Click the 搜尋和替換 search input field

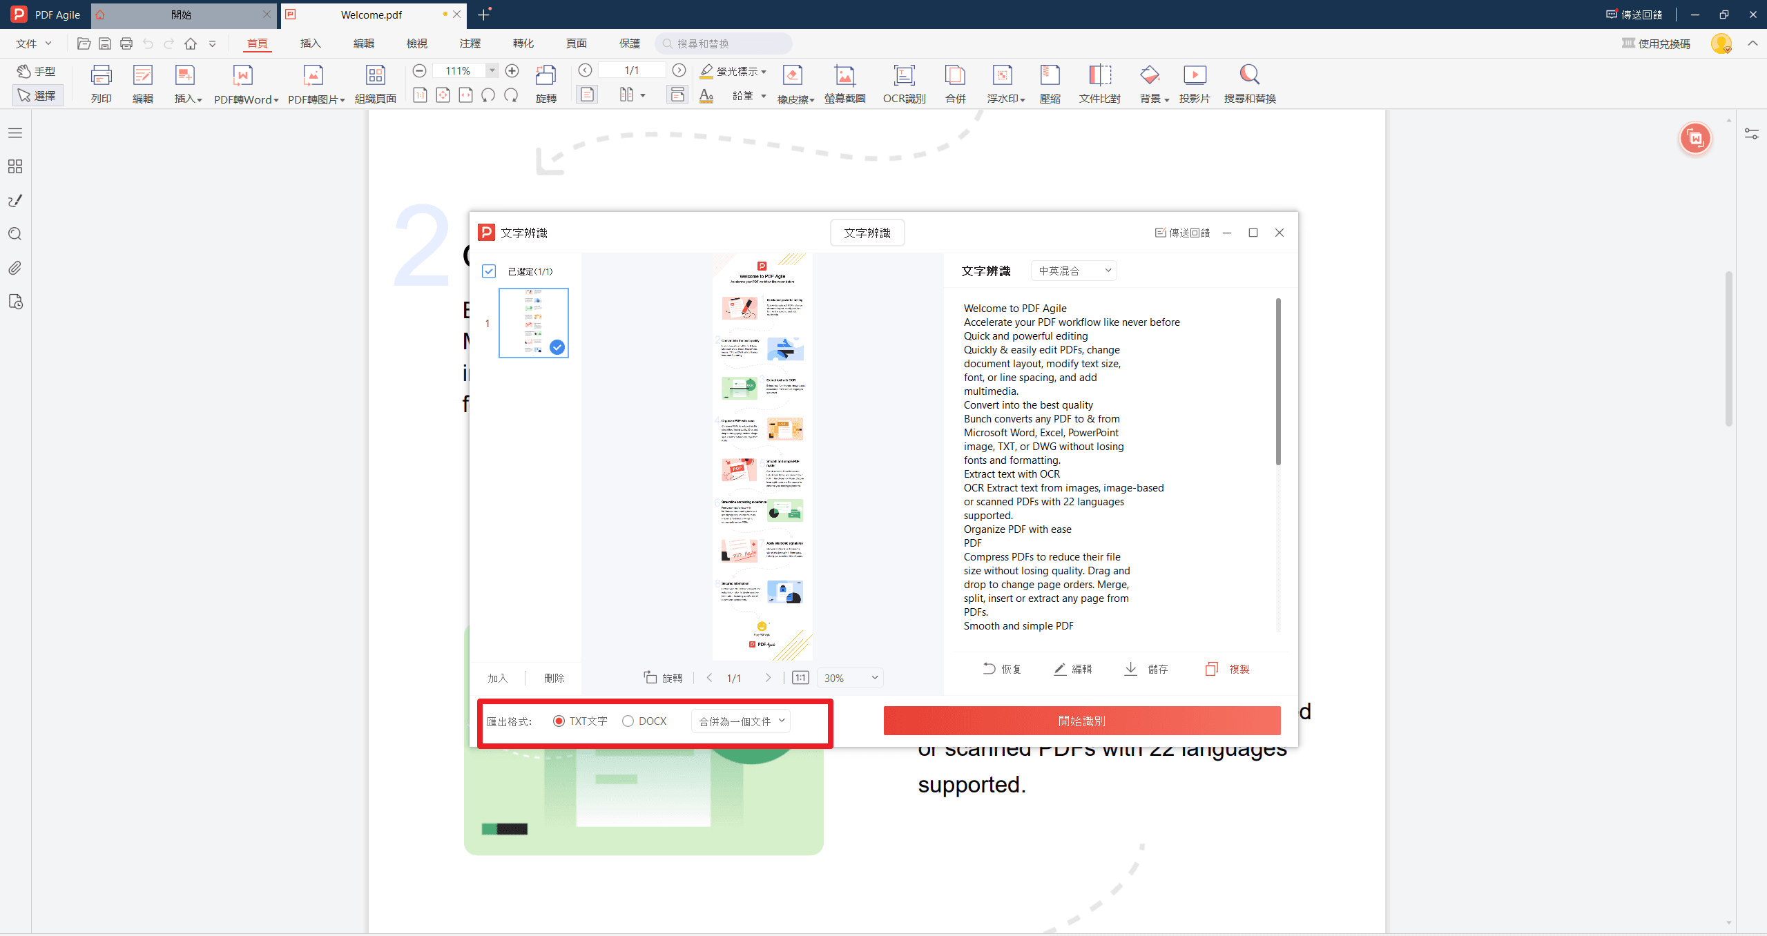coord(723,43)
